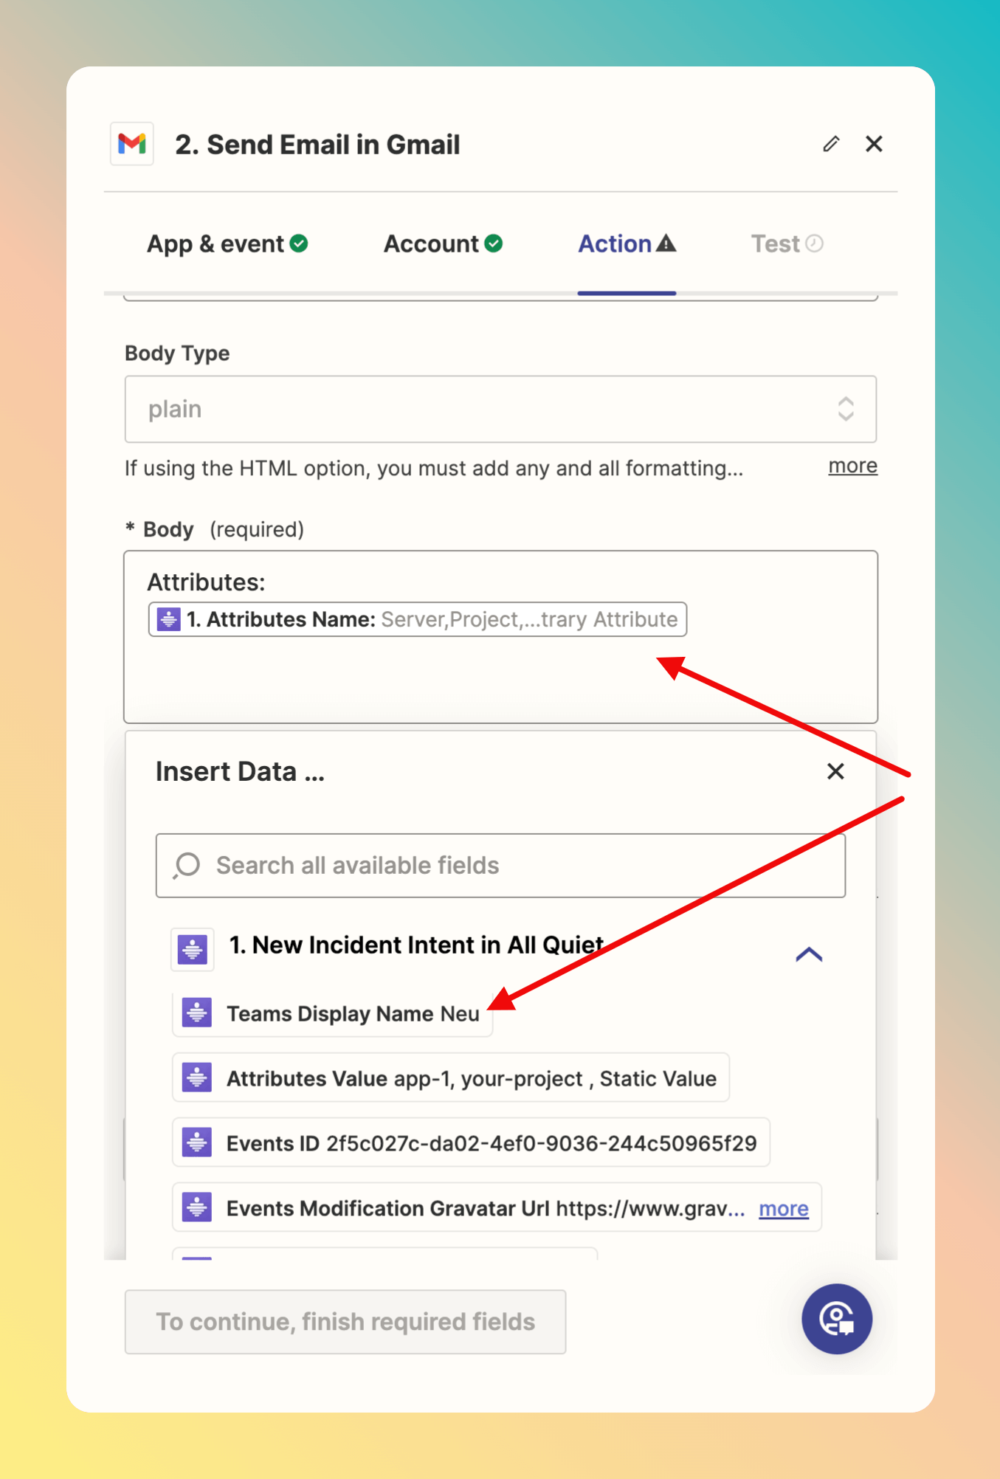
Task: Click the Action tab warning triangle
Action: point(666,243)
